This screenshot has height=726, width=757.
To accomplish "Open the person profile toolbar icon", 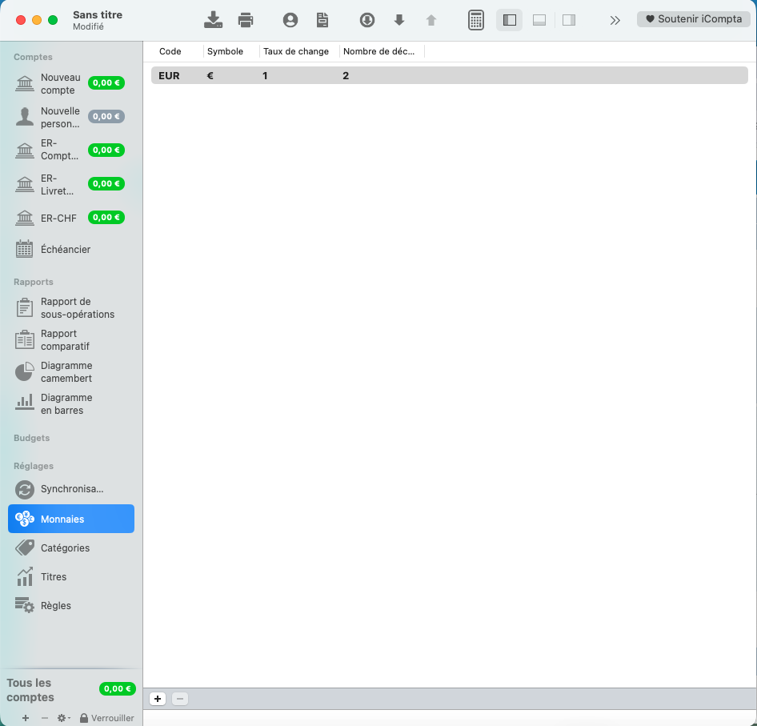I will coord(290,20).
